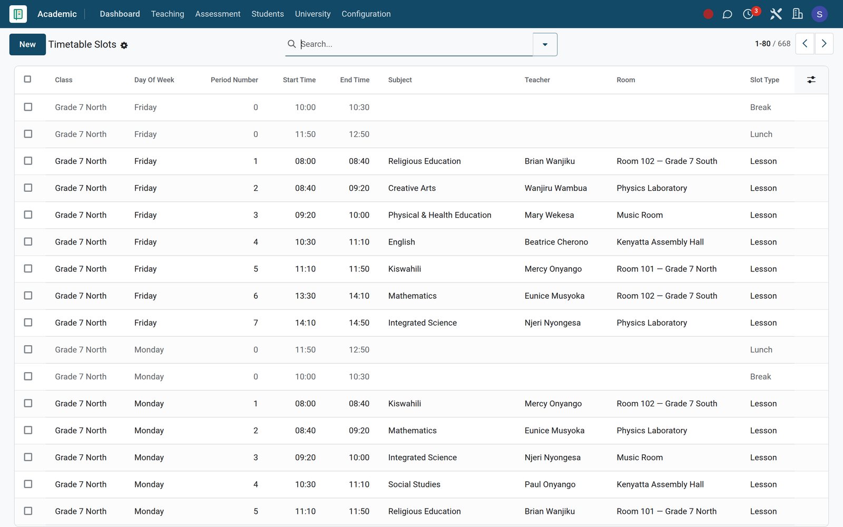Open the activities clock icon
This screenshot has height=527, width=843.
(x=748, y=14)
